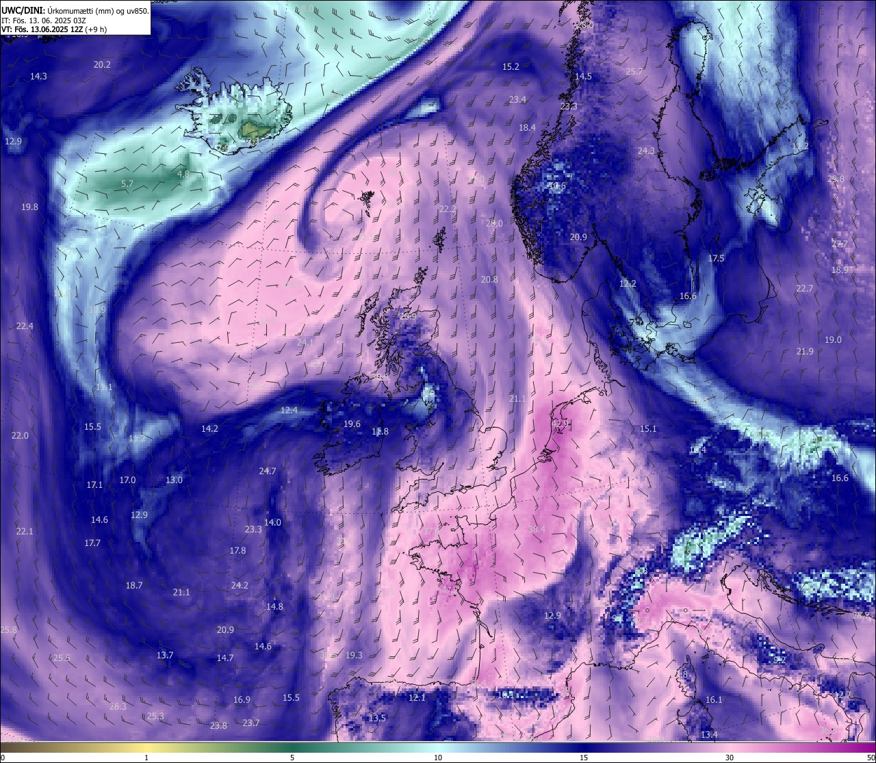Click the 14.8 value label

click(x=274, y=606)
